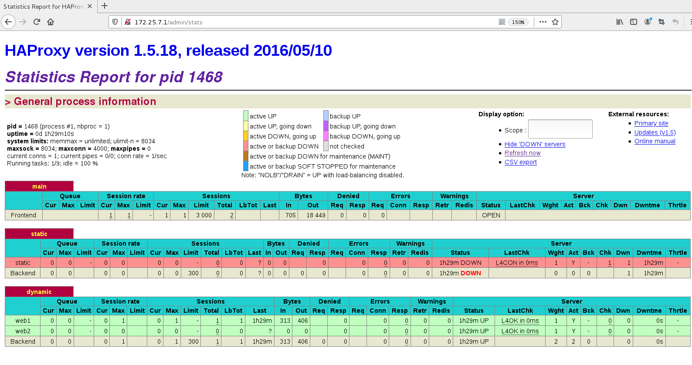Click the magenta 'backup DOWN, going up' swatch
The height and width of the screenshot is (365, 692).
point(326,136)
